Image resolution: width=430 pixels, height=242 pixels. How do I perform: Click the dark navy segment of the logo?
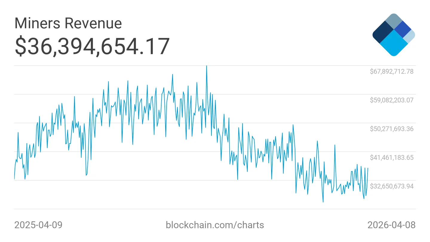(x=383, y=32)
